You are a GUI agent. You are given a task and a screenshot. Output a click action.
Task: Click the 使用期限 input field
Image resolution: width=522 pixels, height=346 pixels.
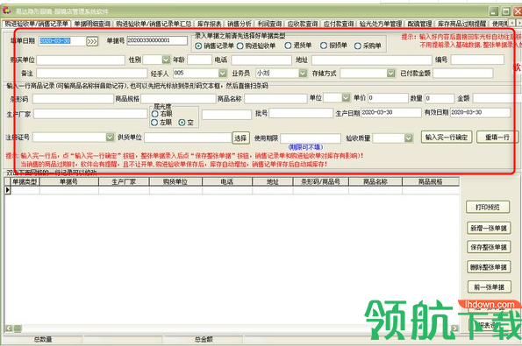coord(311,138)
